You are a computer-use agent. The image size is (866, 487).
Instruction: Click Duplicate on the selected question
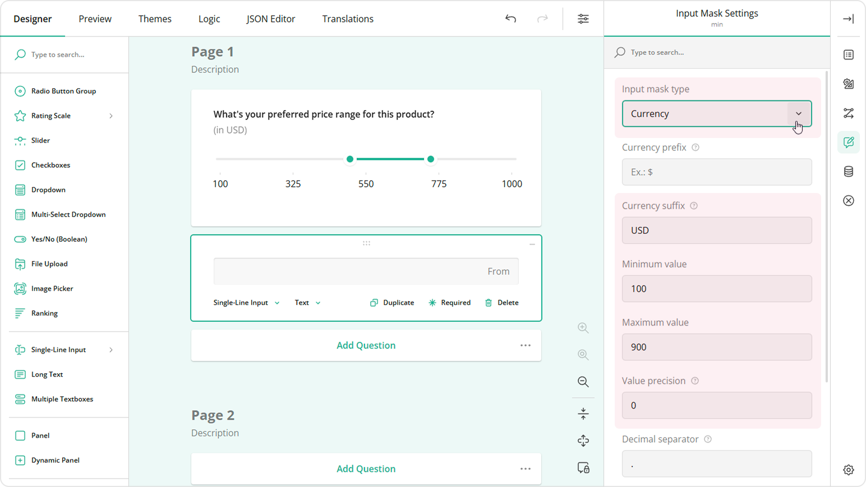391,302
